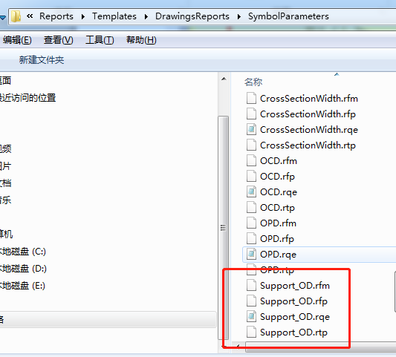Click the 新建文件夹 button
Viewport: 396px width, 357px height.
pos(42,60)
